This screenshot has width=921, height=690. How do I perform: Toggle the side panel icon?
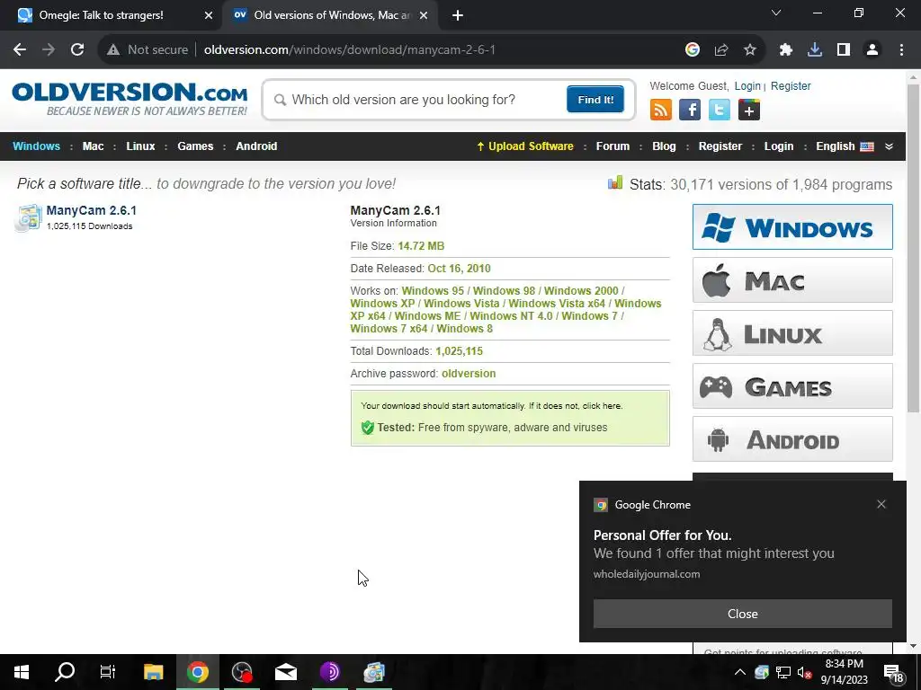(844, 50)
